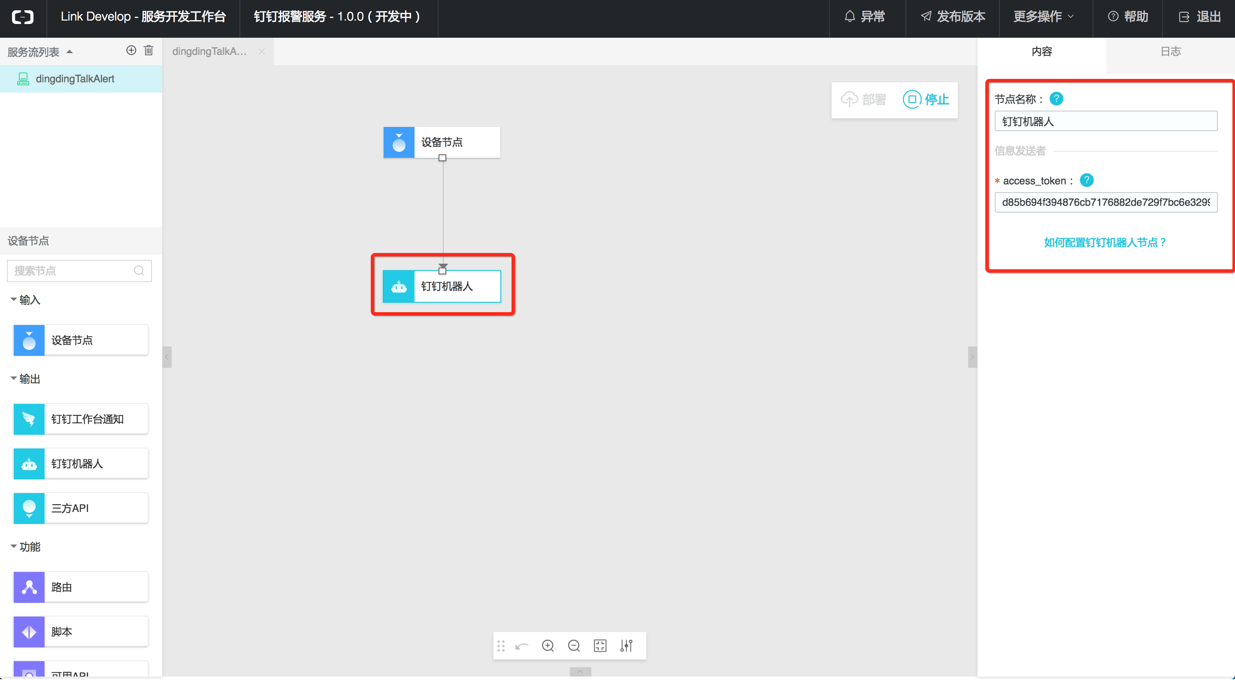Click the undo arrow on canvas toolbar
The height and width of the screenshot is (680, 1235).
[522, 646]
